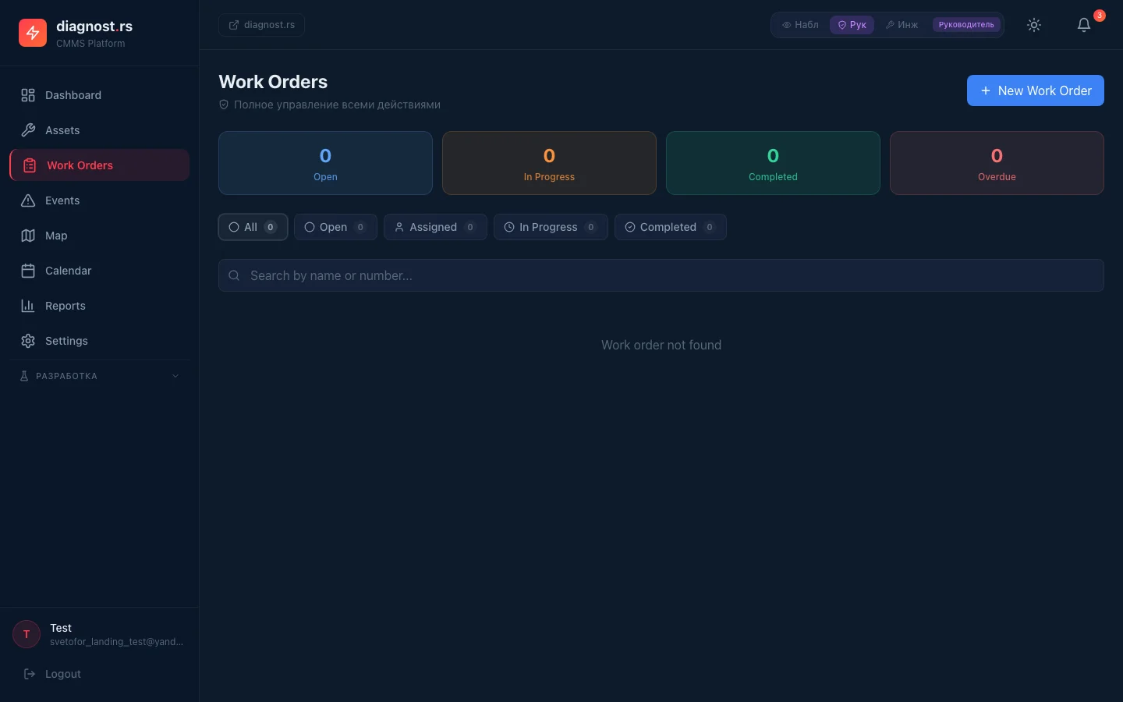The width and height of the screenshot is (1123, 702).
Task: Open notifications via the bell icon
Action: pyautogui.click(x=1084, y=25)
